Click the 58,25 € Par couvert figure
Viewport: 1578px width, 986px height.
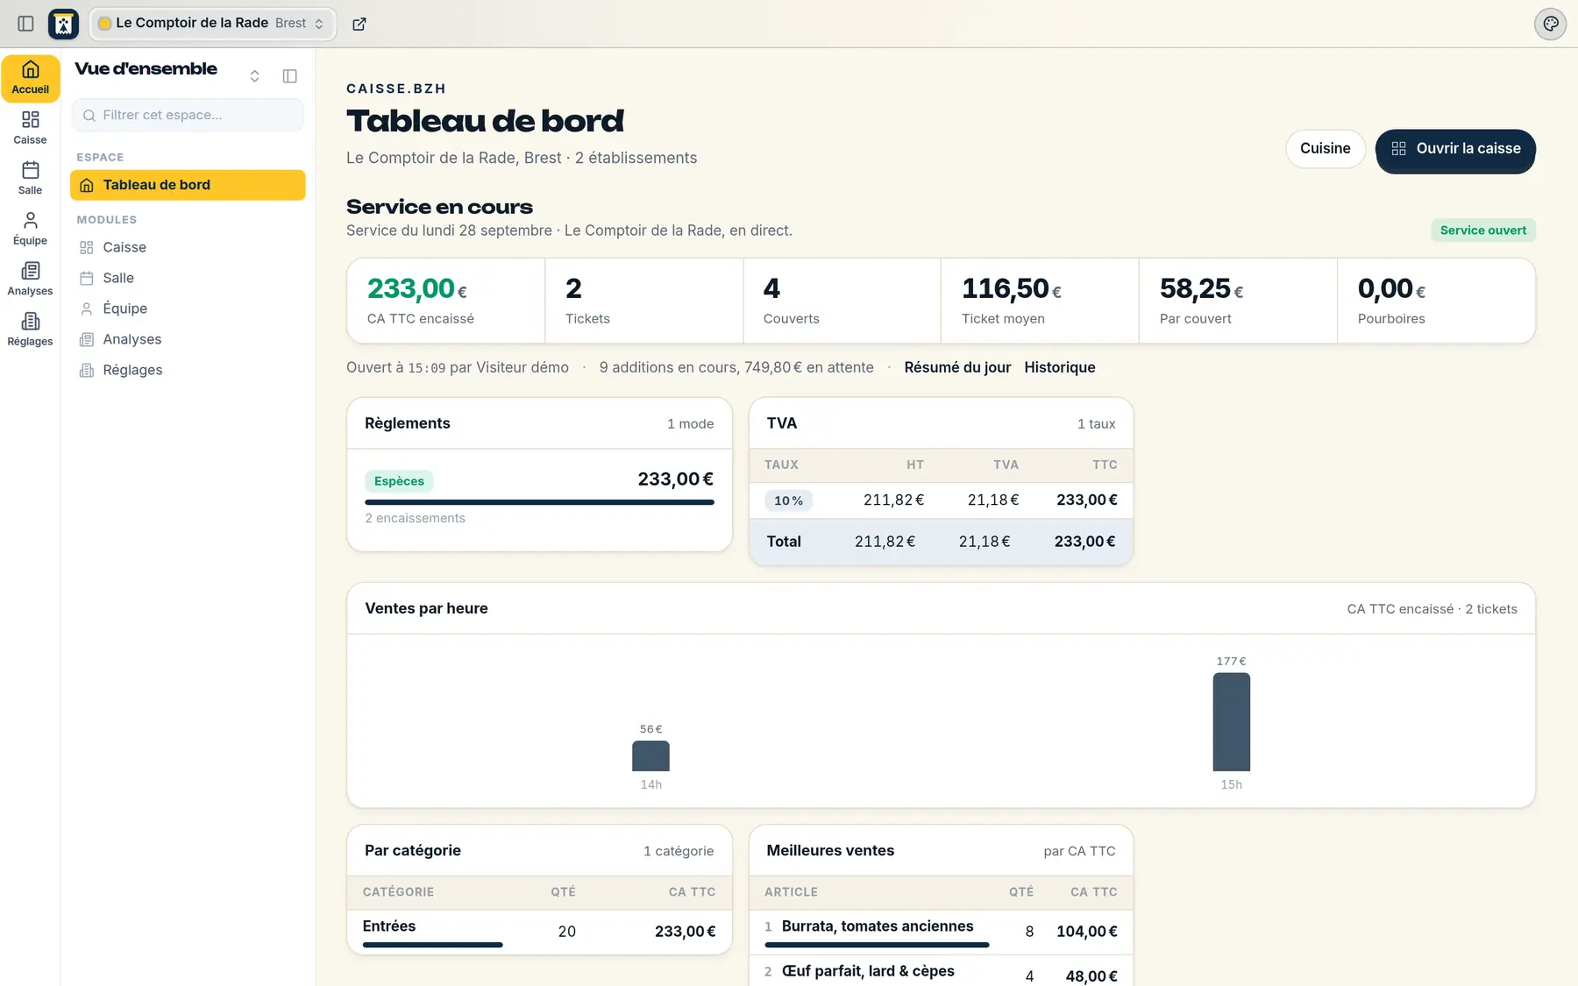1201,288
